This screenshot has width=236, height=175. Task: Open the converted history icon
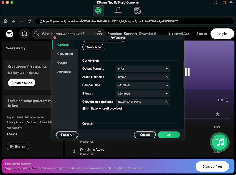tap(137, 10)
